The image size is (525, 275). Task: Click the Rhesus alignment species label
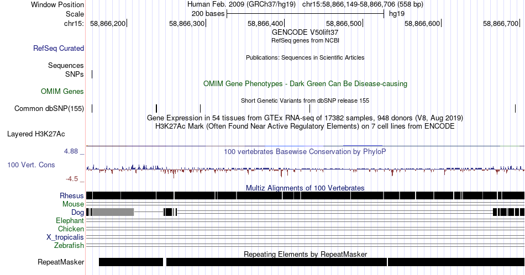pyautogui.click(x=72, y=195)
